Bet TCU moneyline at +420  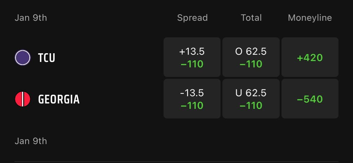point(310,57)
